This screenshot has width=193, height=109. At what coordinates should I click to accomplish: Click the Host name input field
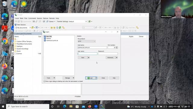(x=92, y=48)
